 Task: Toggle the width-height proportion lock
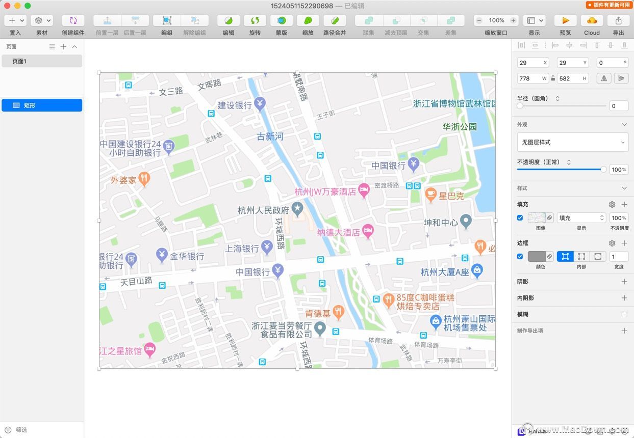553,78
